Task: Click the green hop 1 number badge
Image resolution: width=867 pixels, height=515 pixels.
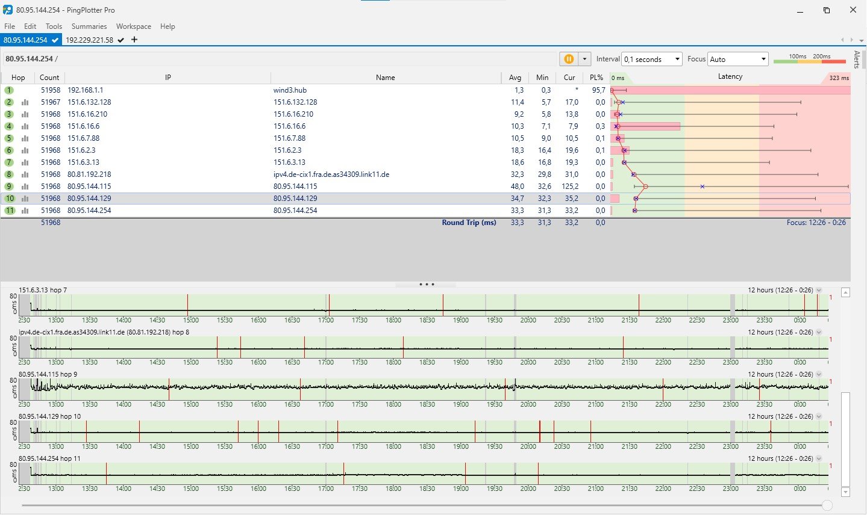Action: pos(9,90)
